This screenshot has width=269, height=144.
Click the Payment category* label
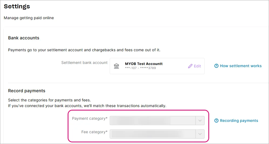[x=90, y=119]
